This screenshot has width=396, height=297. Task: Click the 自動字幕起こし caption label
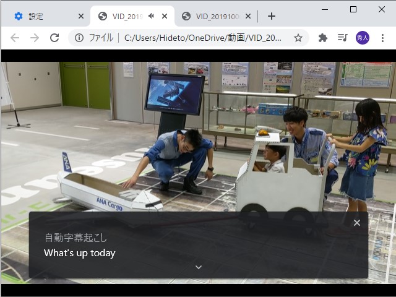(75, 238)
